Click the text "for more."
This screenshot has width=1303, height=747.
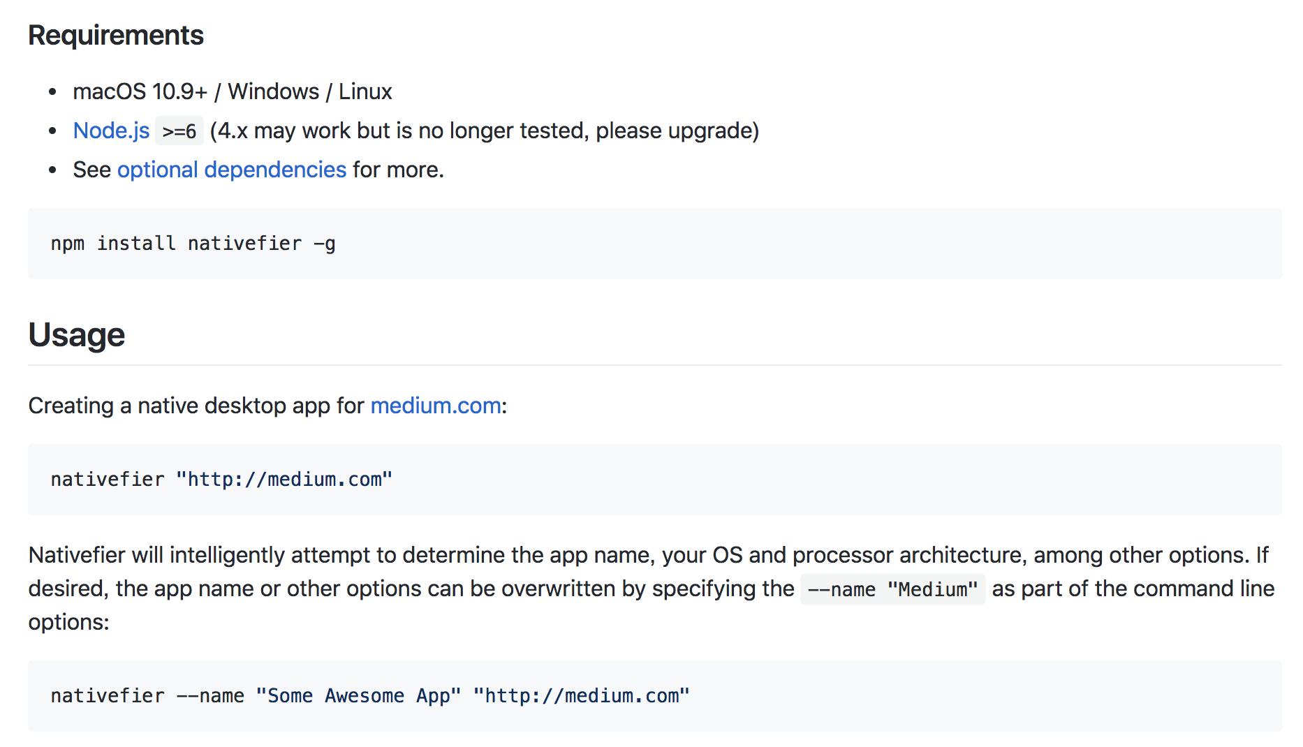click(398, 170)
